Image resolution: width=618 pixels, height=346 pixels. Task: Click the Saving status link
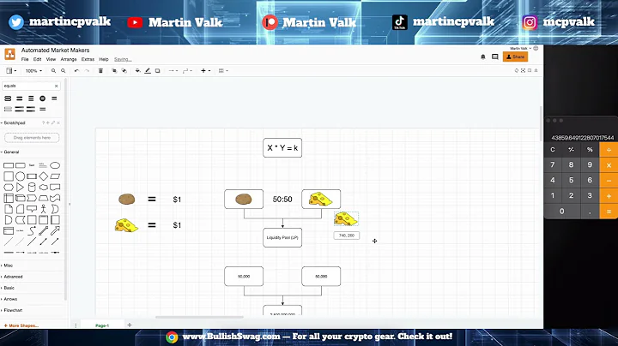[123, 59]
